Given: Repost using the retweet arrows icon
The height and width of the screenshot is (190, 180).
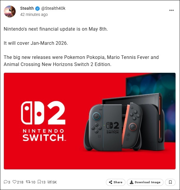Looking at the screenshot, I should [28, 182].
